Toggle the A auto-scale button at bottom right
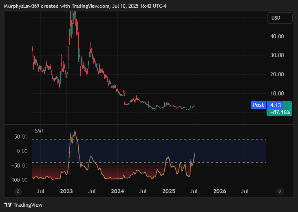This screenshot has height=212, width=298. click(x=280, y=191)
